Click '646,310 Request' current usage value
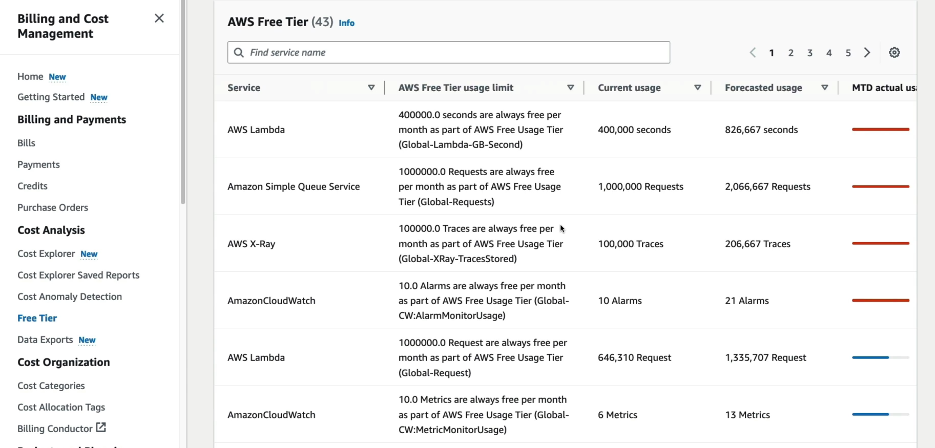 [x=634, y=357]
